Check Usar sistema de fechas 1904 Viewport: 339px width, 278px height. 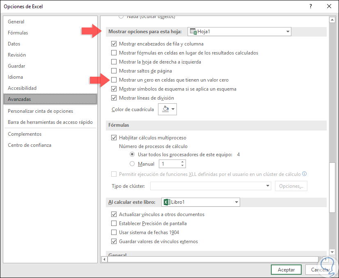click(114, 232)
